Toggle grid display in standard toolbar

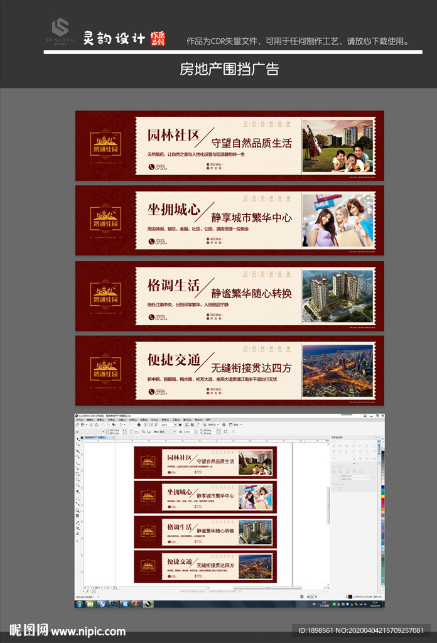(192, 425)
